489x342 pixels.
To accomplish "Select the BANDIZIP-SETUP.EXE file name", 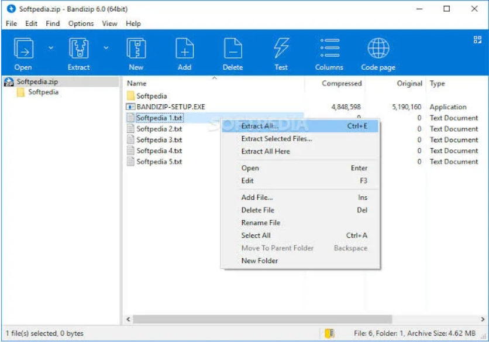I will (171, 107).
